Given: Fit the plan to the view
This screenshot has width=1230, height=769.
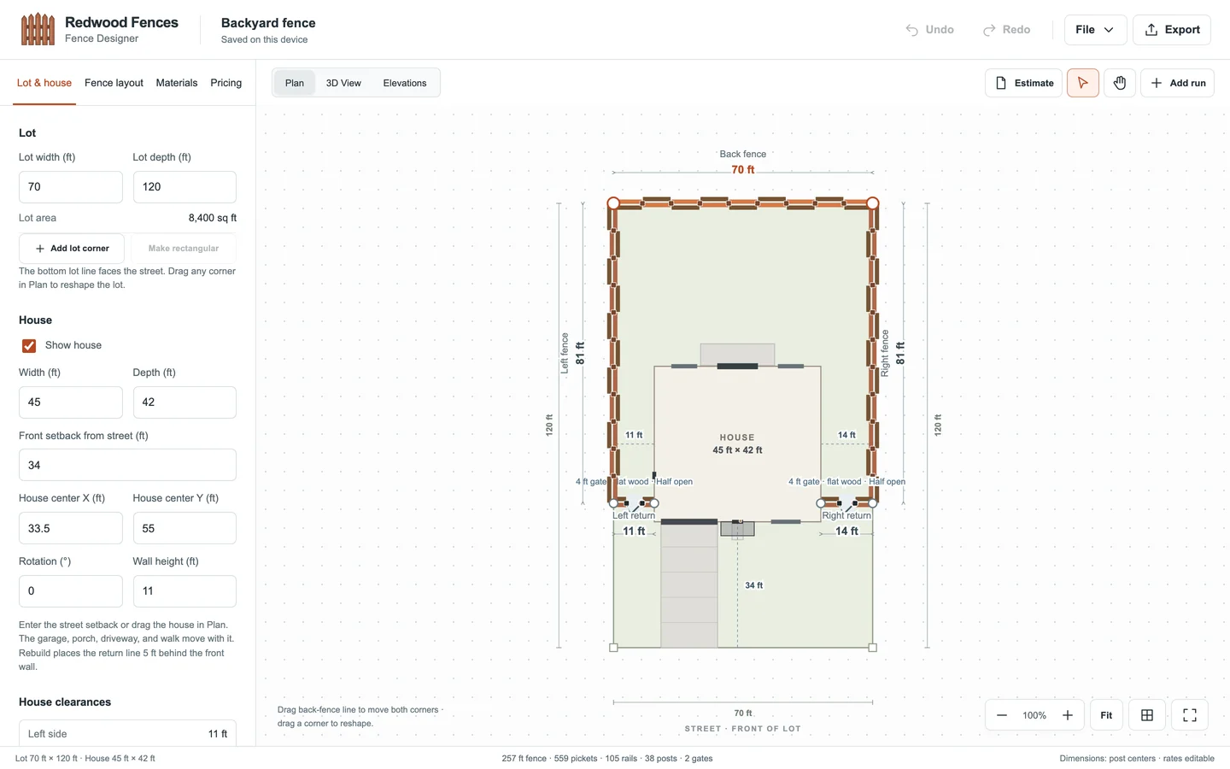Looking at the screenshot, I should (1106, 715).
